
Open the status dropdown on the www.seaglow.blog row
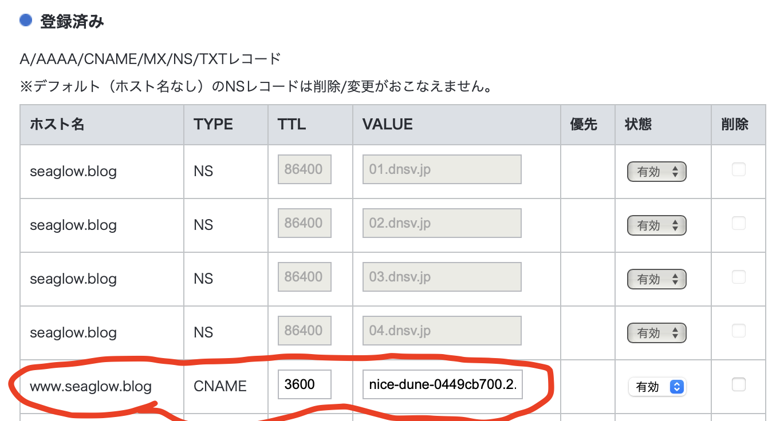[x=657, y=387]
